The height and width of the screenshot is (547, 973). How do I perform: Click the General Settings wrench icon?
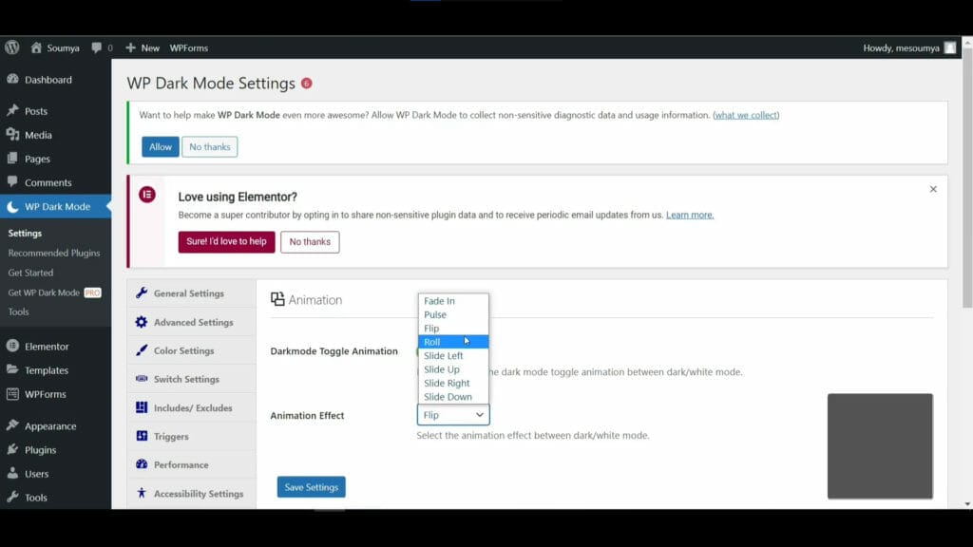click(x=142, y=292)
